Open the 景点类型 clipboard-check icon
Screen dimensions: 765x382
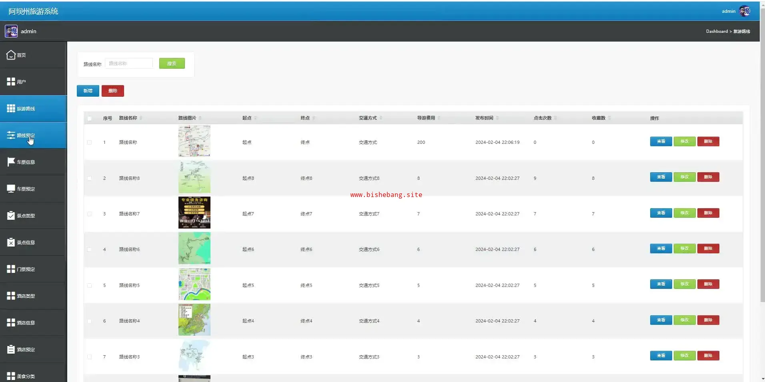pos(11,215)
